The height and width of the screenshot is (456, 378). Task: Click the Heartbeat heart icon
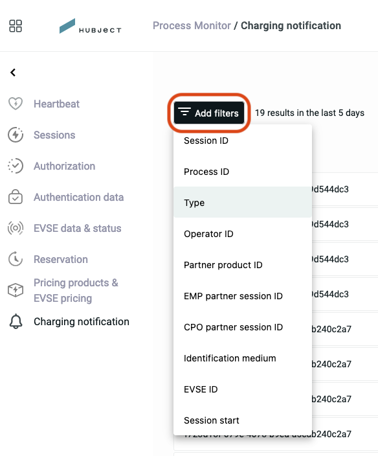[16, 104]
